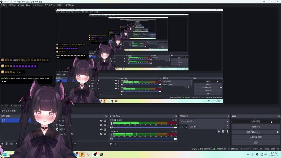Open the 도구(T) menu
This screenshot has width=281, height=158.
(60, 5)
